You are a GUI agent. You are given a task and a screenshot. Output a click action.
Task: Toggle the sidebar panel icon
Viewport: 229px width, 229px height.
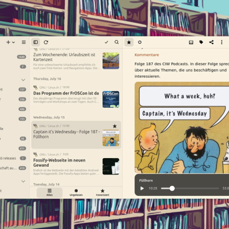click(35, 42)
